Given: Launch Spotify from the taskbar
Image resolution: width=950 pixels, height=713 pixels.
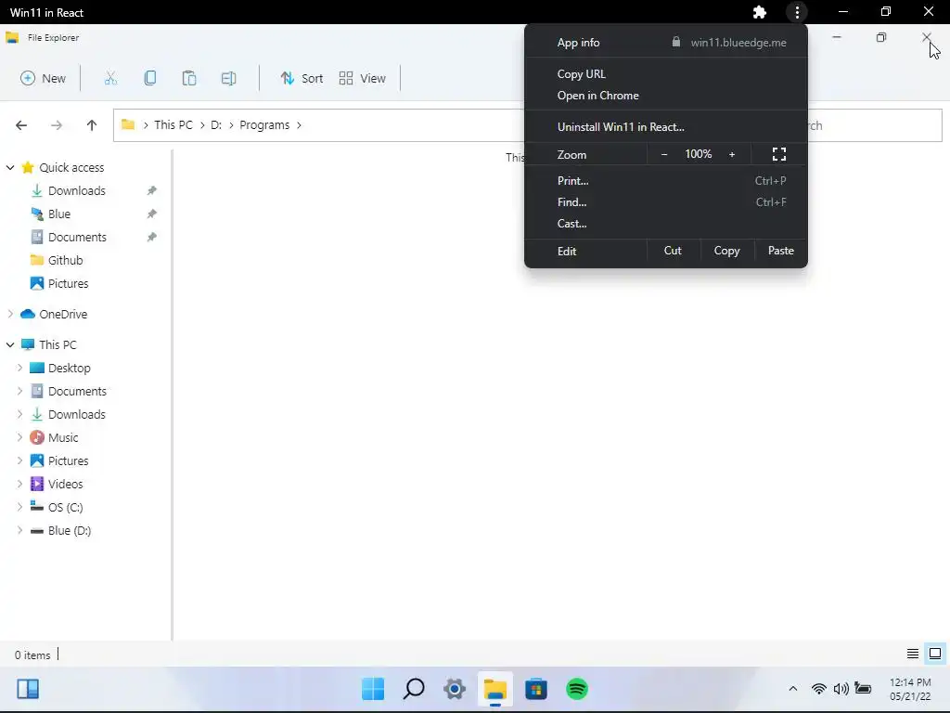Looking at the screenshot, I should click(x=577, y=689).
